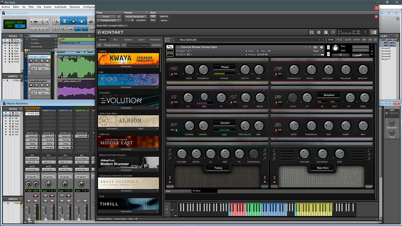Adjust the HEAT Saturación knob

[391, 123]
